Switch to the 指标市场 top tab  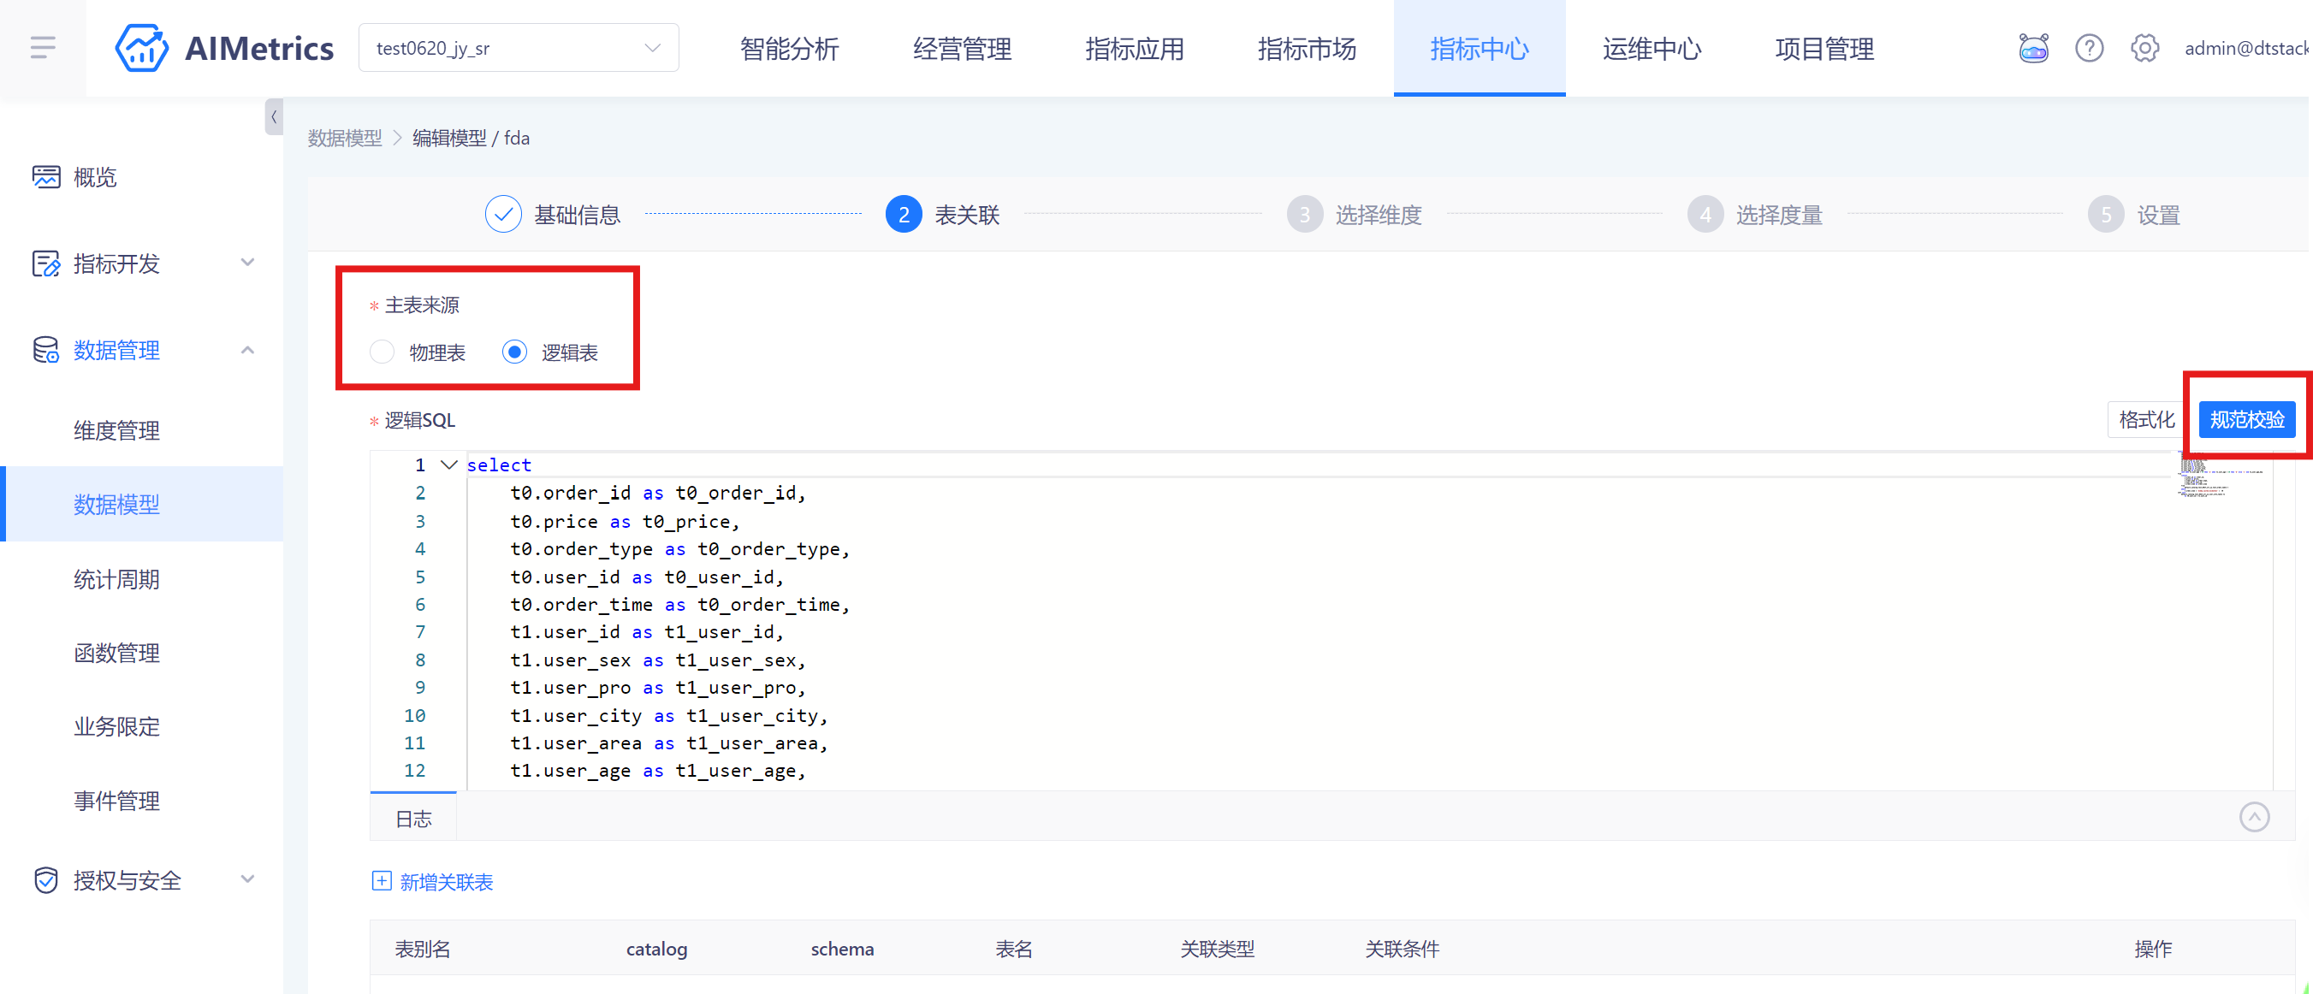tap(1307, 49)
